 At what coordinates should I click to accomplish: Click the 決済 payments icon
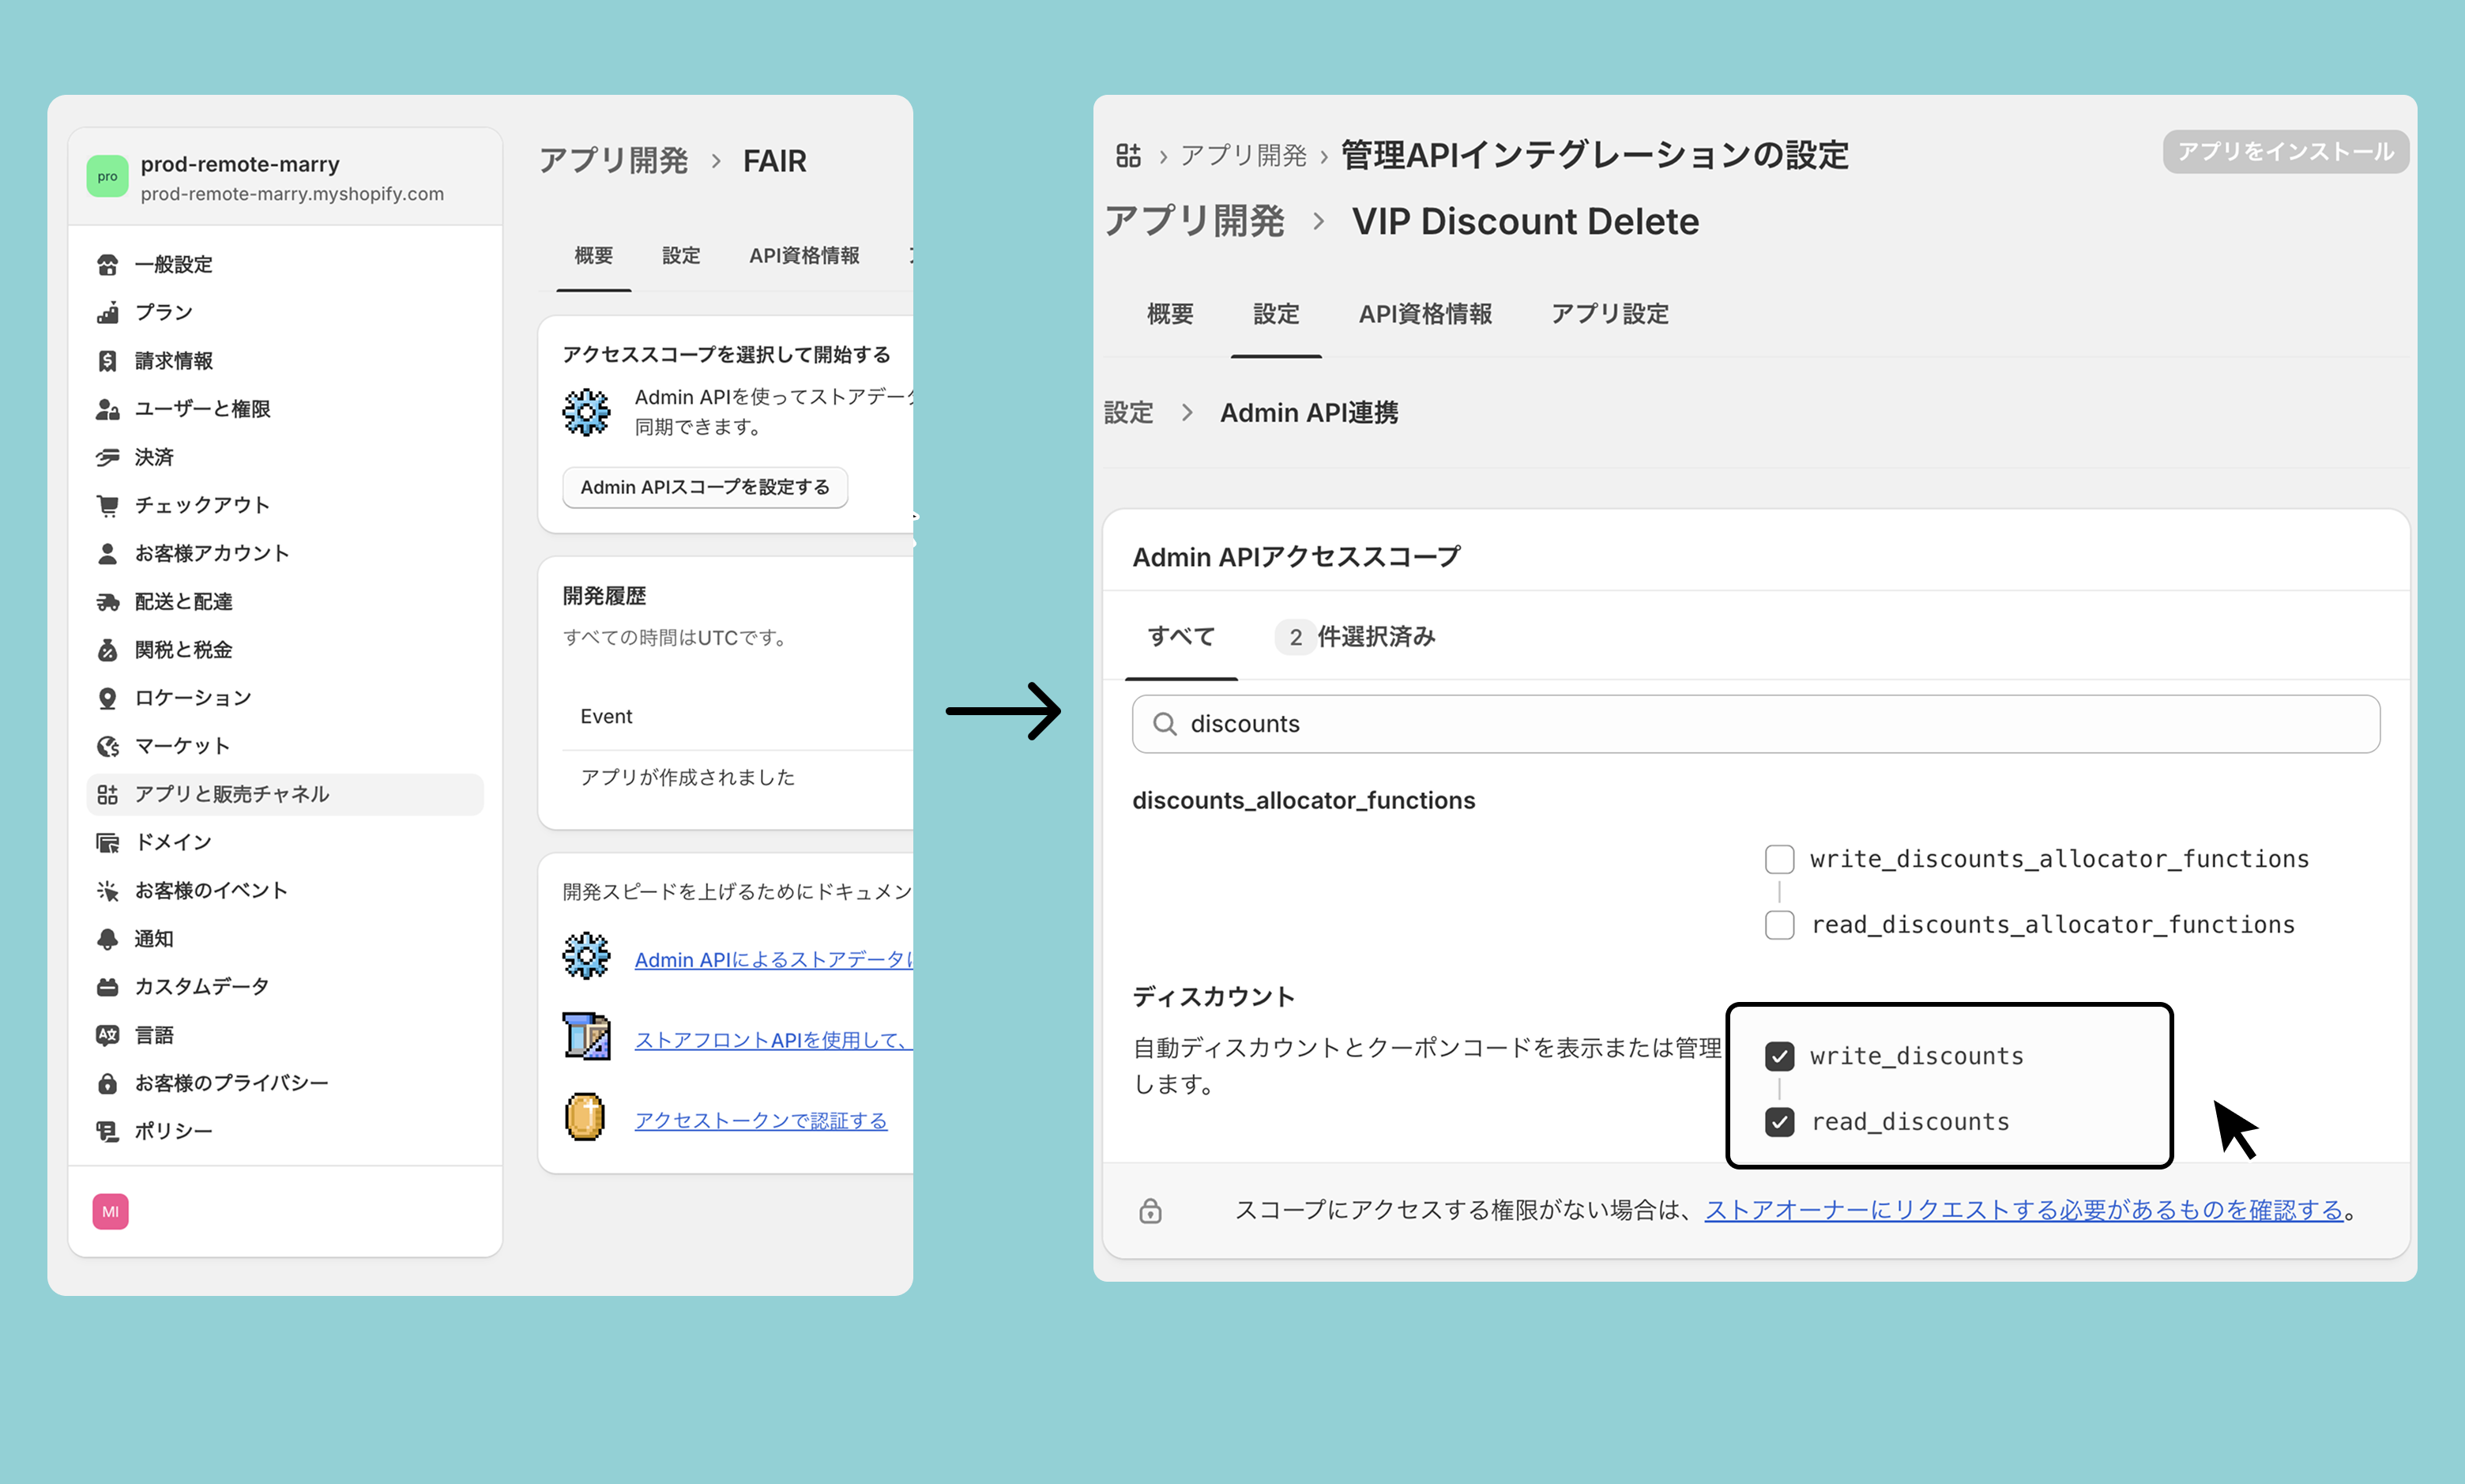tap(107, 458)
